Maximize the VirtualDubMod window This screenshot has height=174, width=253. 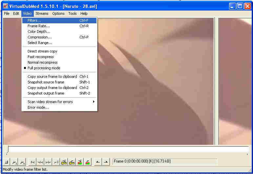click(240, 6)
